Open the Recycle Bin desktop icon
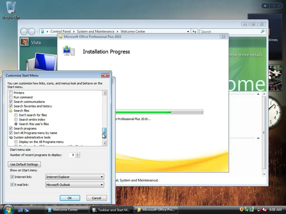The image size is (286, 214). pos(11,10)
